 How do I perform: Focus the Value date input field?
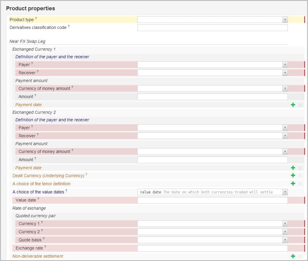212,200
